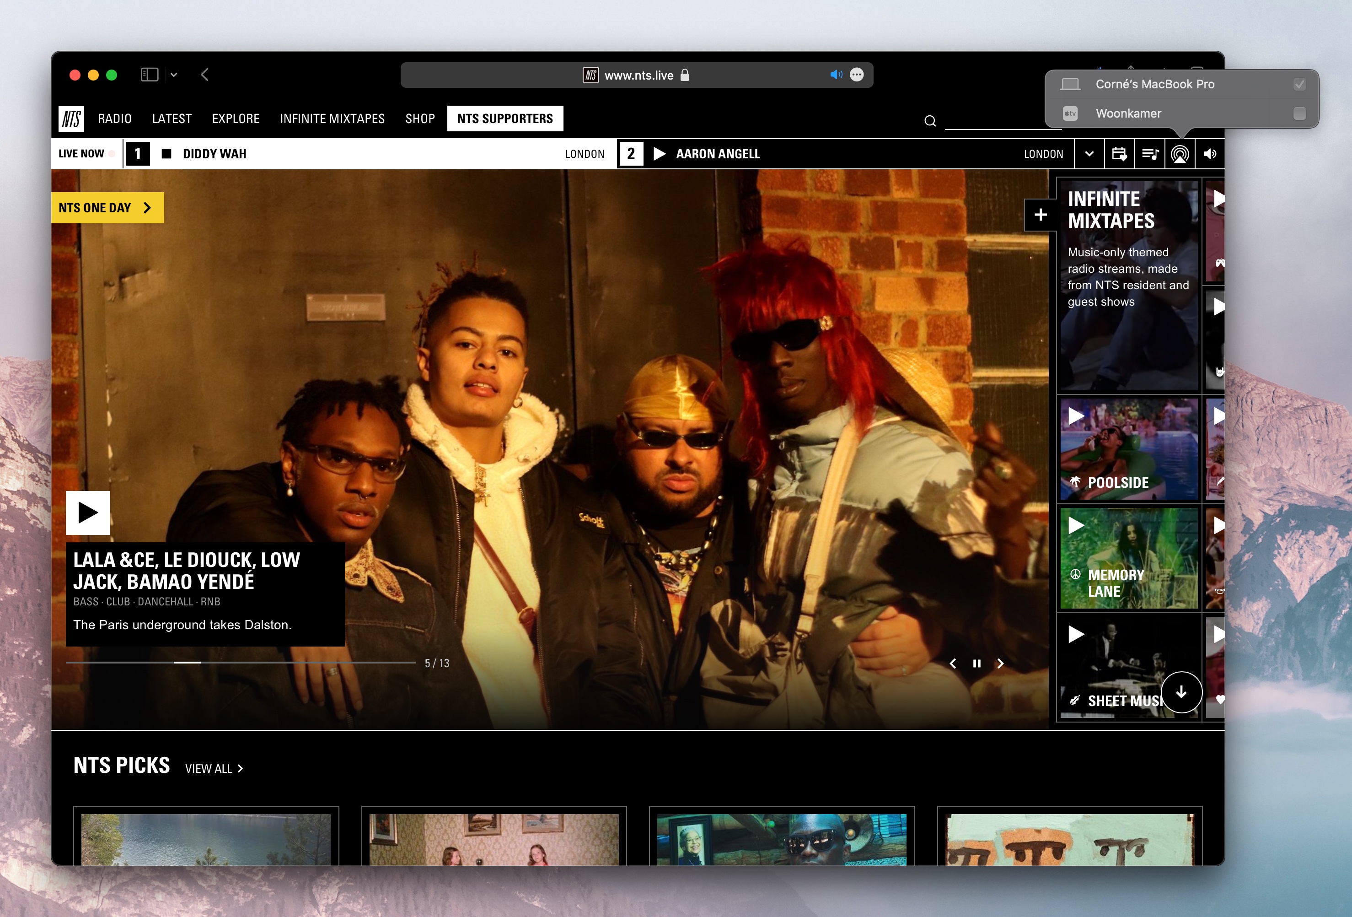Check Woonkamer Apple TV output
The image size is (1352, 917).
click(1299, 113)
